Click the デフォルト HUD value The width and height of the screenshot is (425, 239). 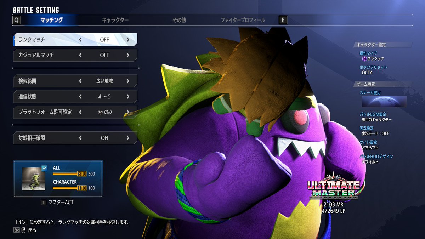[x=370, y=162]
